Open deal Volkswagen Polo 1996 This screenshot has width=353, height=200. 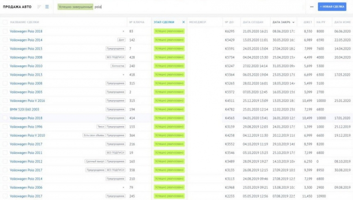[x=26, y=127]
